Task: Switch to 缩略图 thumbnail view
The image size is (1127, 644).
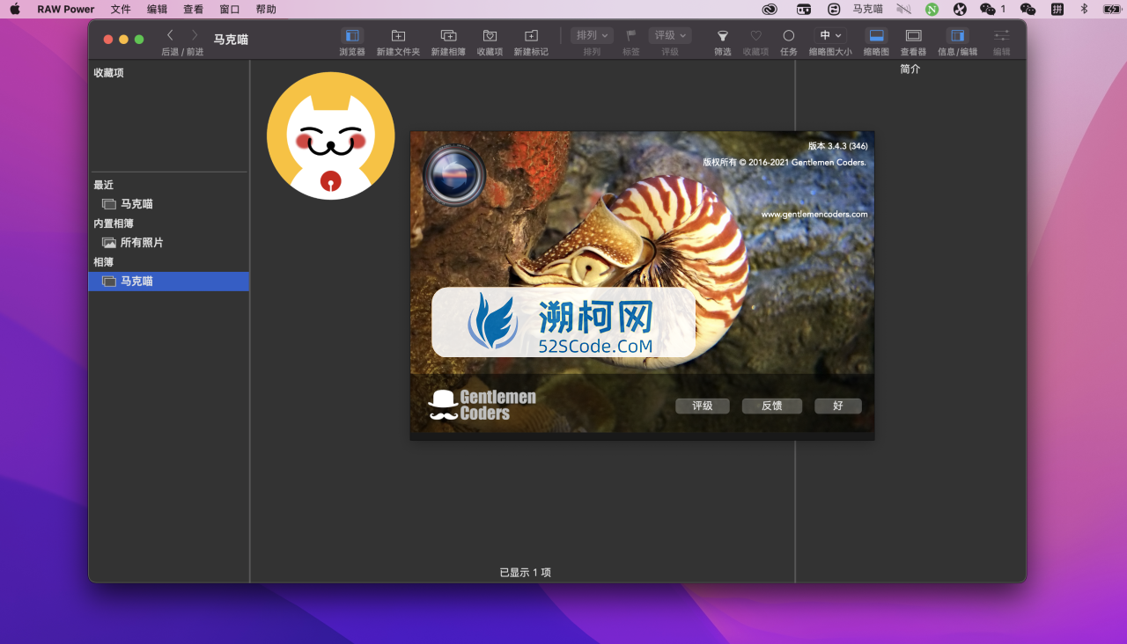Action: pyautogui.click(x=876, y=36)
